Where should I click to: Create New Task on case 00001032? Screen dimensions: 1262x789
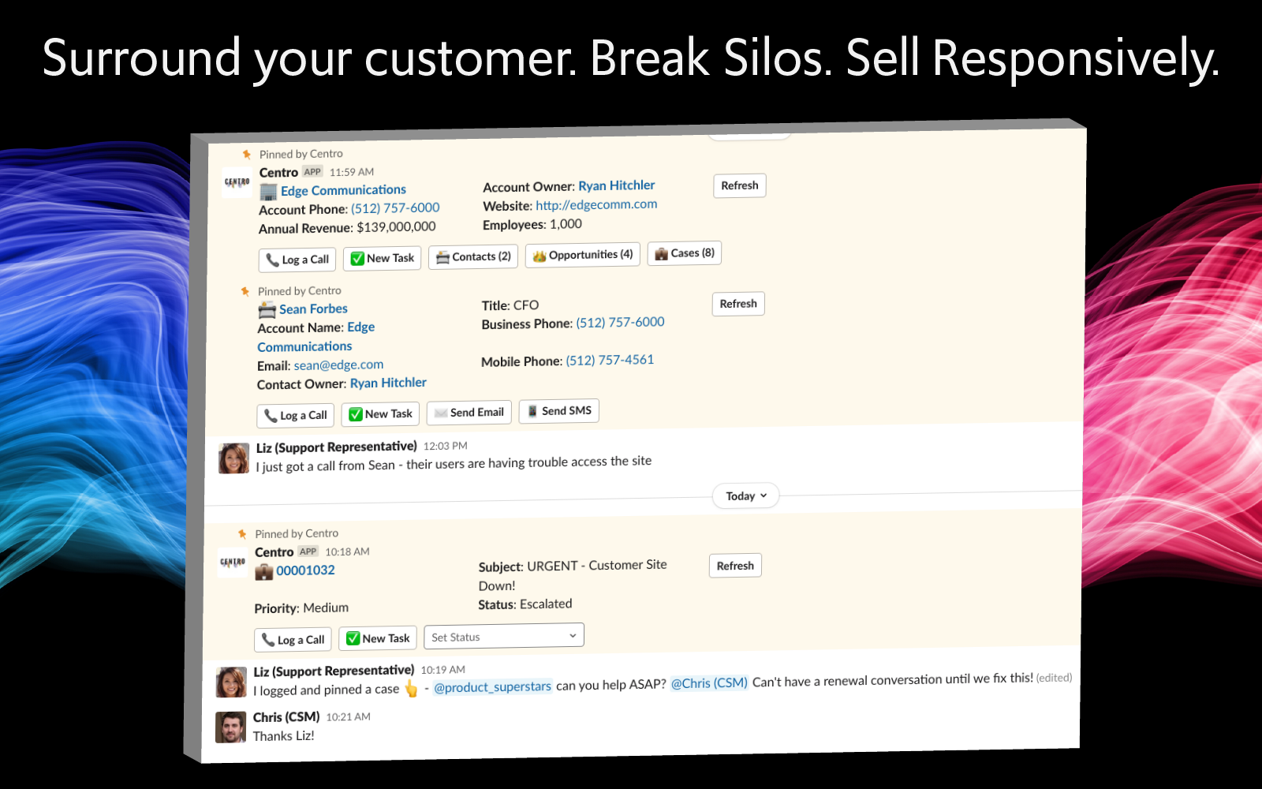(x=378, y=638)
